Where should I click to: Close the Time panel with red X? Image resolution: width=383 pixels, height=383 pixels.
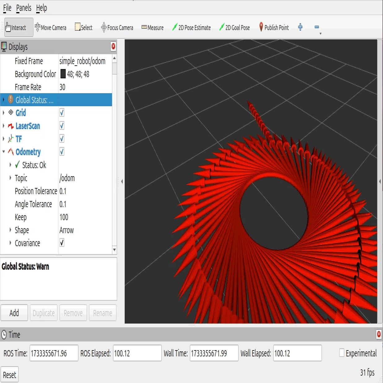[x=379, y=334]
